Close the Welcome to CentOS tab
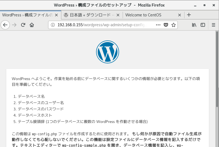This screenshot has width=219, height=147. click(x=180, y=15)
